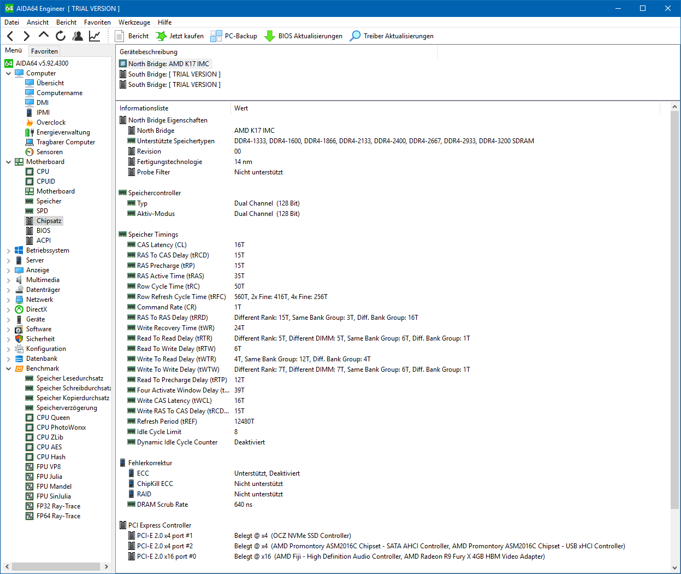Select FP64 Ray-Trace benchmark
The height and width of the screenshot is (574, 681).
point(58,516)
